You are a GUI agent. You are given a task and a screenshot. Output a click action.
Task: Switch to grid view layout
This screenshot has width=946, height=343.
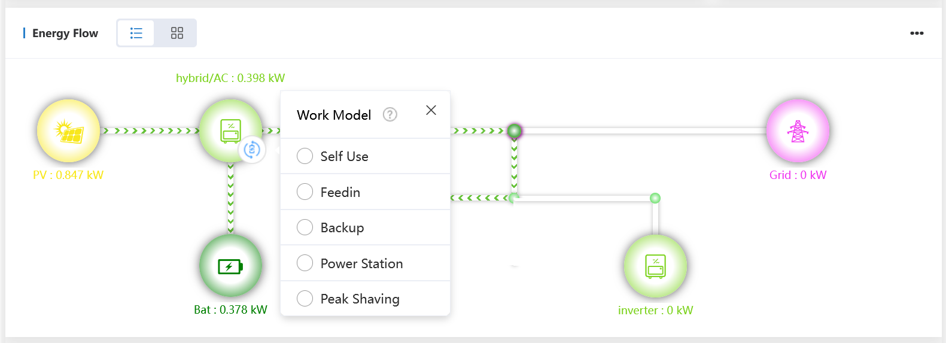177,33
